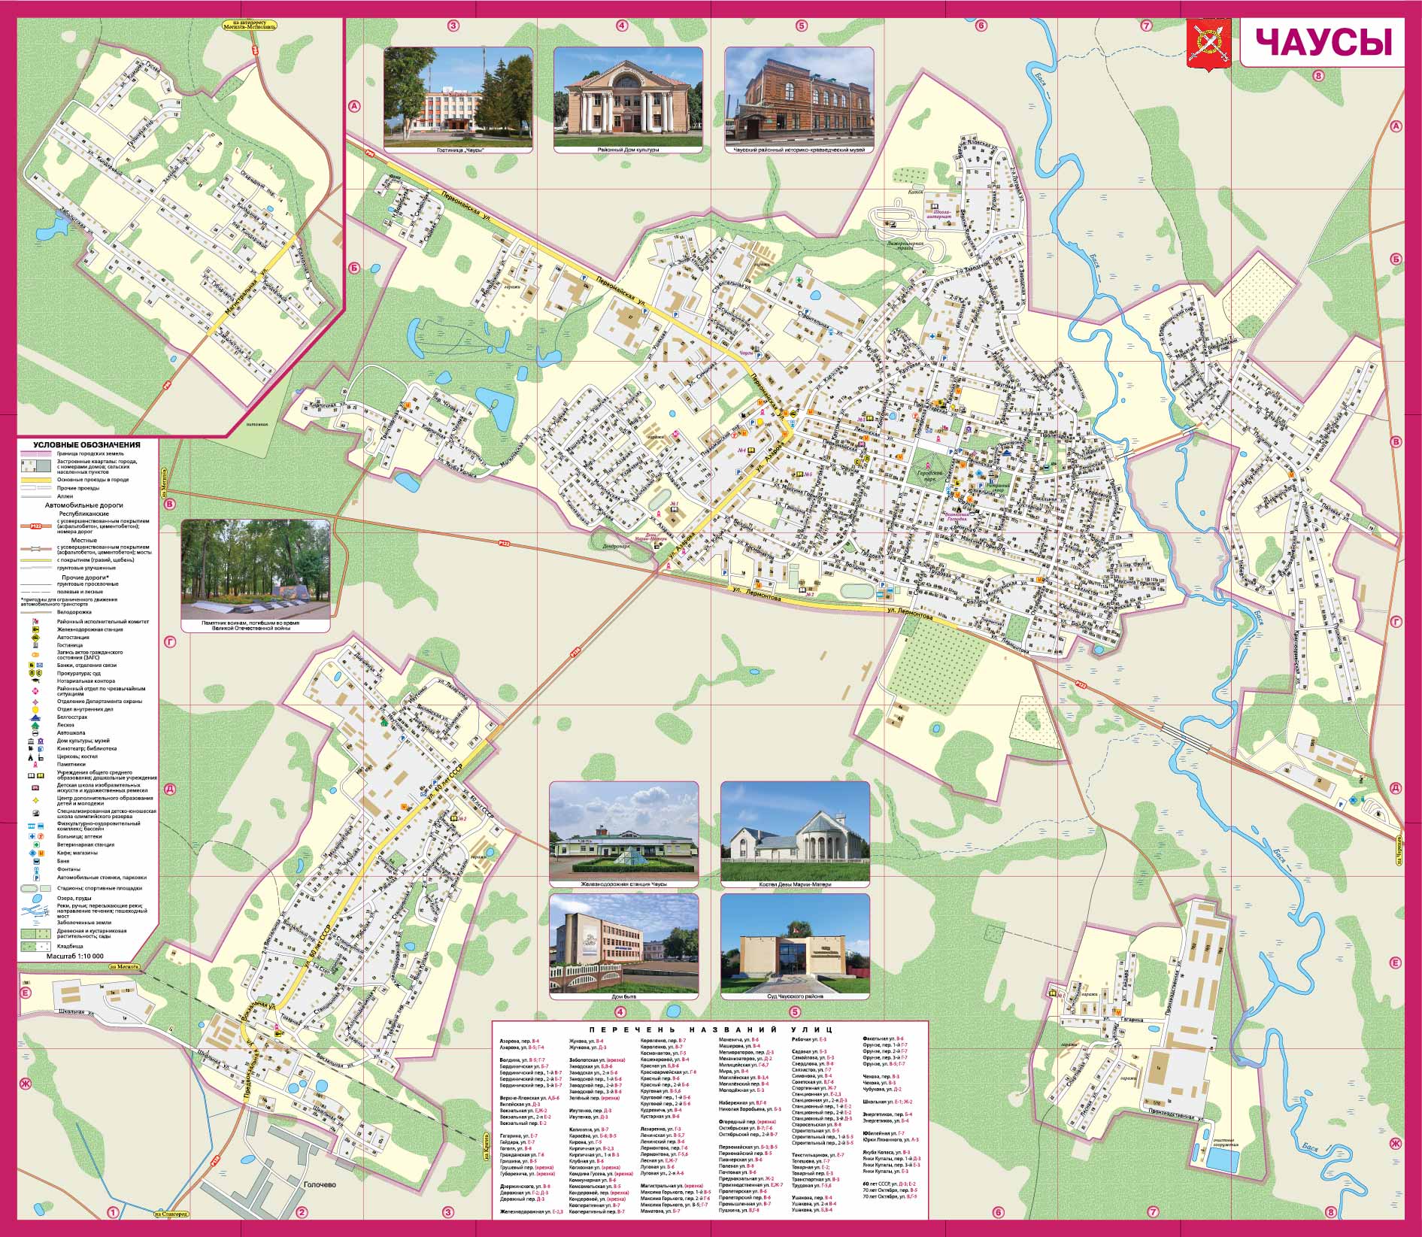Viewport: 1422px width, 1237px height.
Task: Click grid letter Д on the right border
Action: 1396,788
